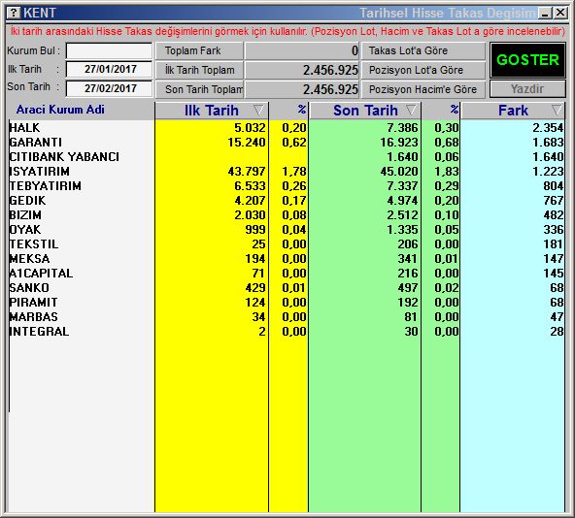Select the ISYATIRIM row
The height and width of the screenshot is (518, 575).
click(x=287, y=172)
